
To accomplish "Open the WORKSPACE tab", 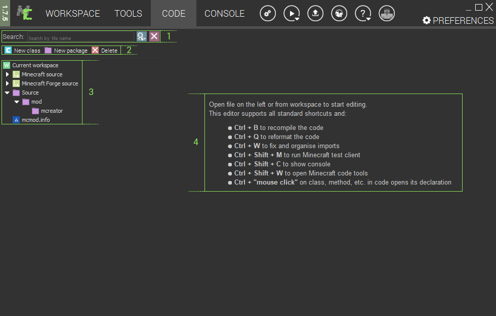I will tap(72, 14).
